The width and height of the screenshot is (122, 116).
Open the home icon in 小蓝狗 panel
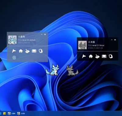point(21,51)
